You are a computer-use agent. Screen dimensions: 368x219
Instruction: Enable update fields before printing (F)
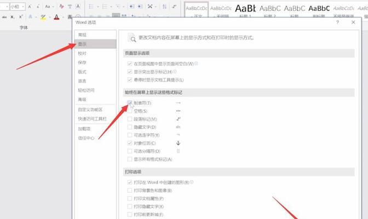pyautogui.click(x=130, y=214)
